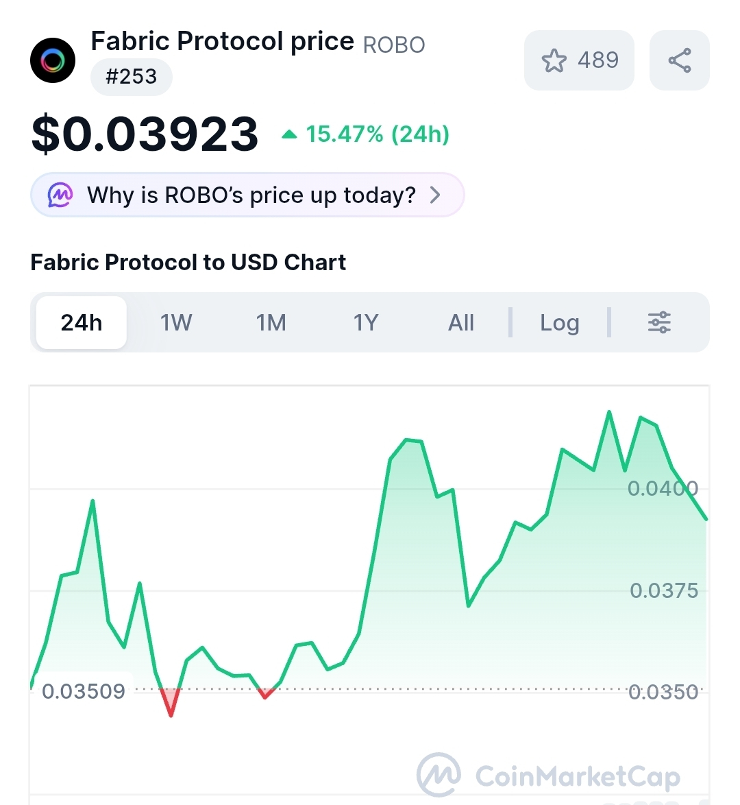Image resolution: width=740 pixels, height=805 pixels.
Task: Click the green up-arrow price change indicator
Action: (289, 134)
